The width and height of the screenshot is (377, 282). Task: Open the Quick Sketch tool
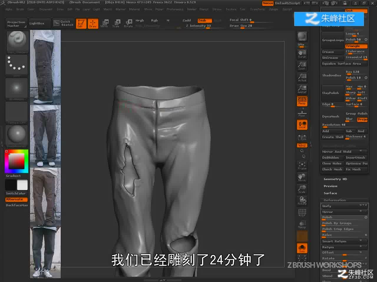(x=64, y=23)
